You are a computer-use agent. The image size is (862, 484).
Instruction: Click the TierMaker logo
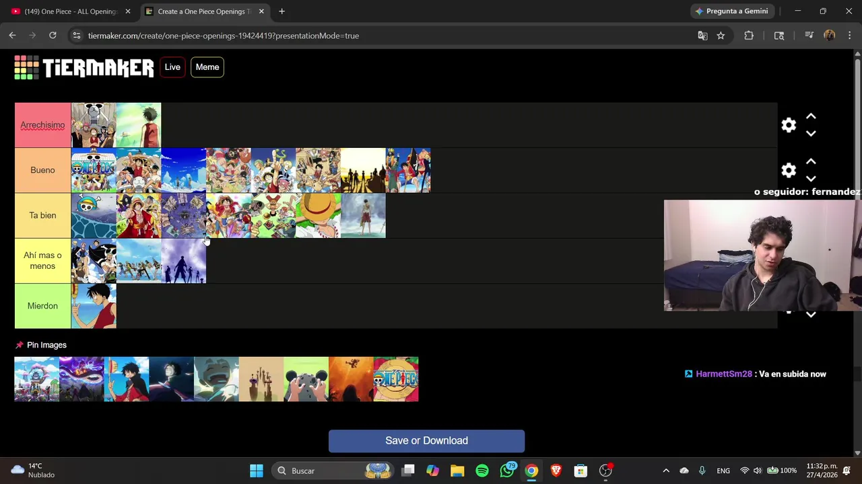coord(84,67)
